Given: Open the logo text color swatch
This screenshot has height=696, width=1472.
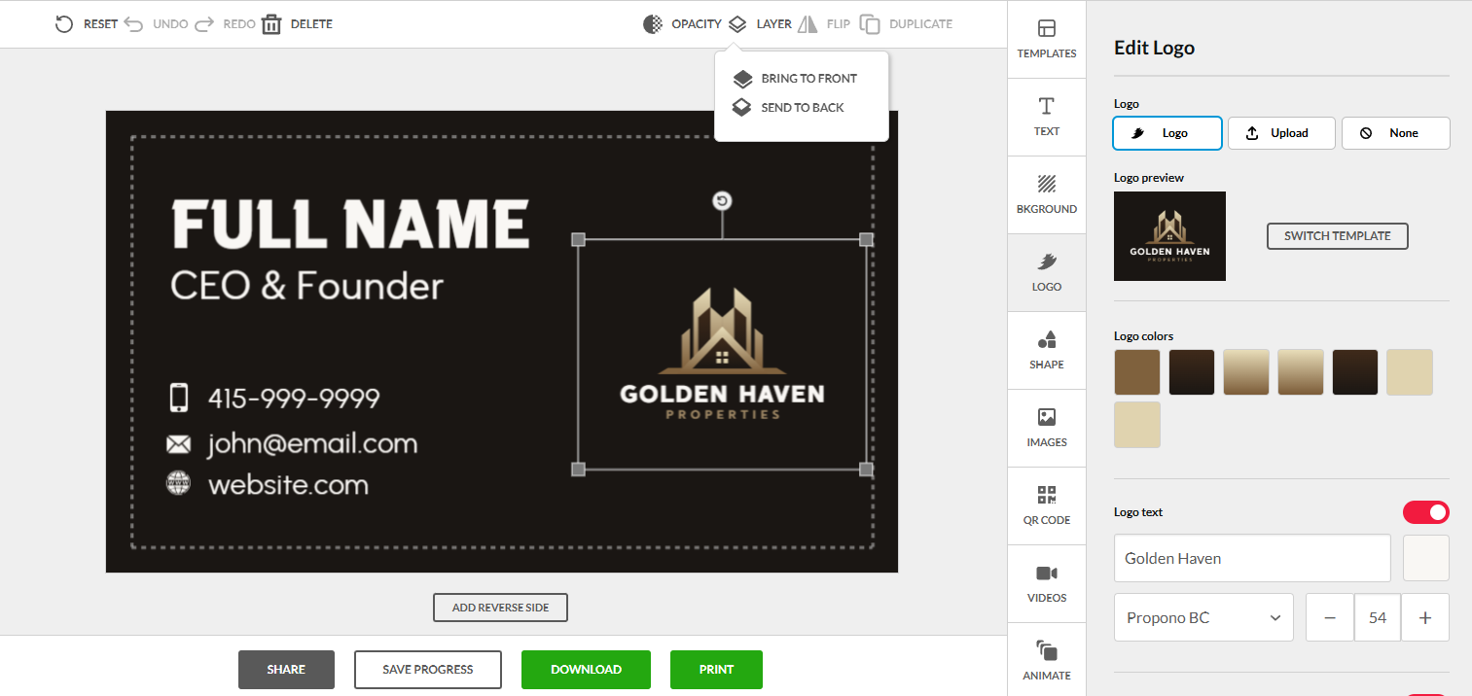Looking at the screenshot, I should click(x=1426, y=558).
